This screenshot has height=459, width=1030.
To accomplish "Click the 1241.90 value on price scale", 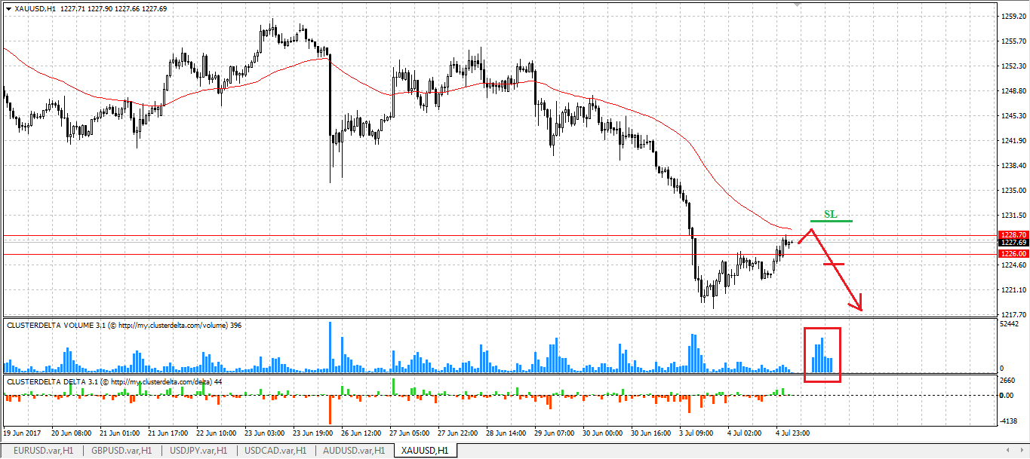I will click(1013, 141).
